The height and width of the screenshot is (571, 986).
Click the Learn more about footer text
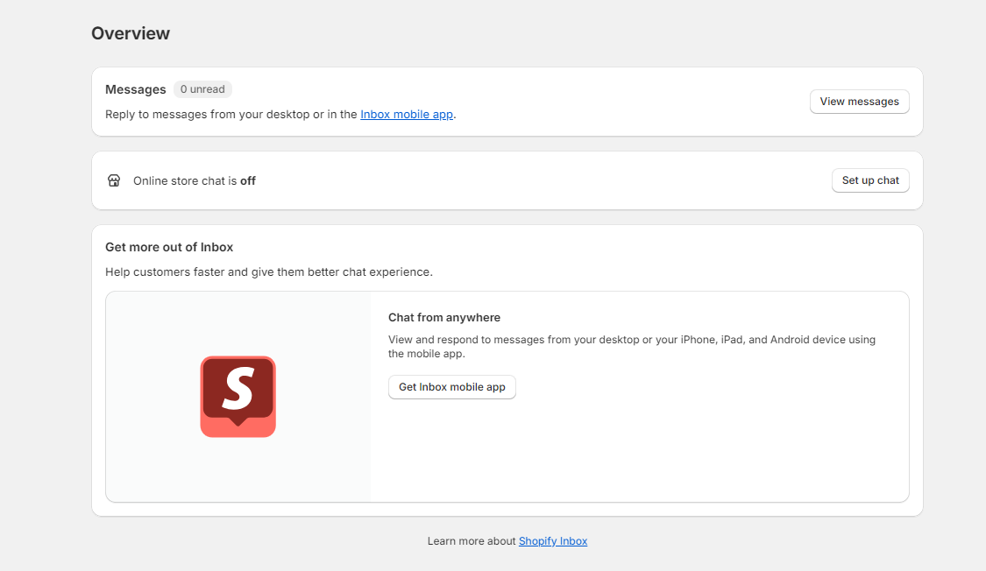(471, 540)
